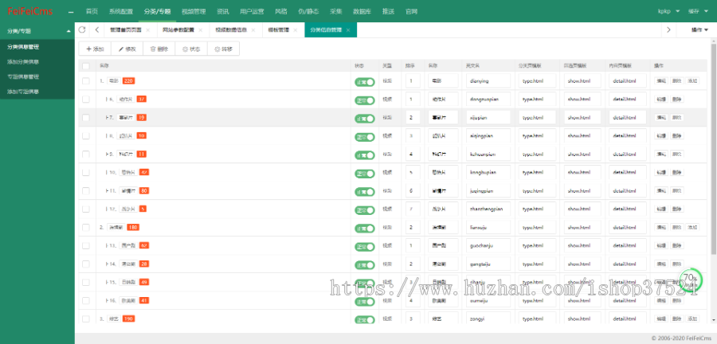Click the refresh icon in tab bar
Screen dimensions: 717x344
tap(82, 29)
